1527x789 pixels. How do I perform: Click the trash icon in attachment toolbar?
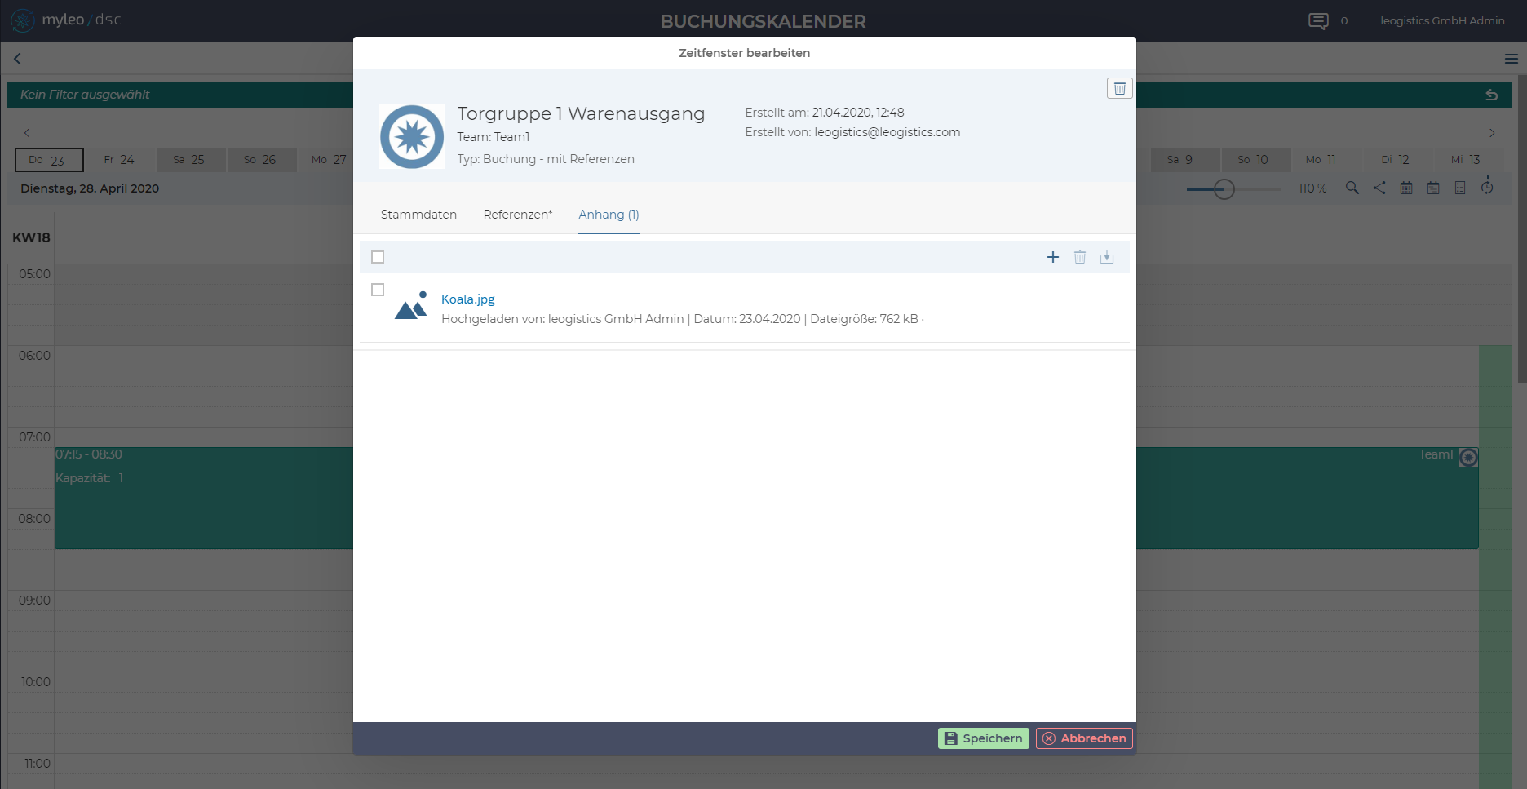1079,257
